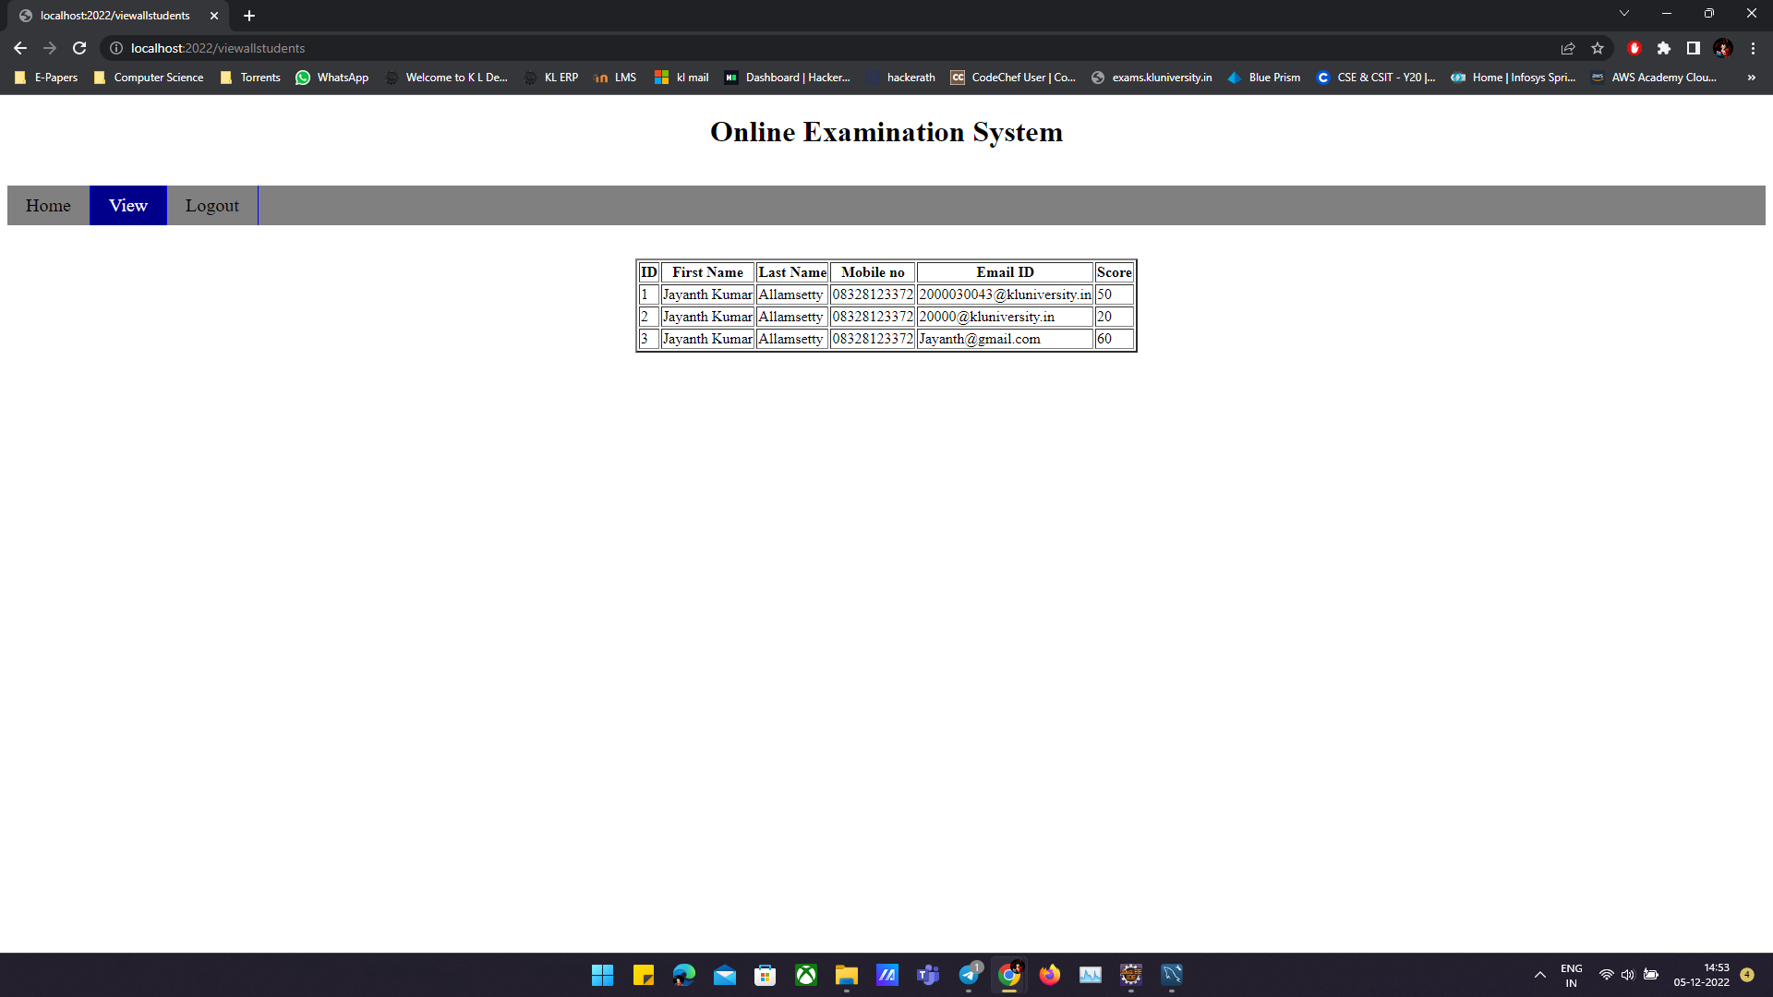Open the Blue Prism bookmark
Viewport: 1773px width, 997px height.
pos(1264,78)
